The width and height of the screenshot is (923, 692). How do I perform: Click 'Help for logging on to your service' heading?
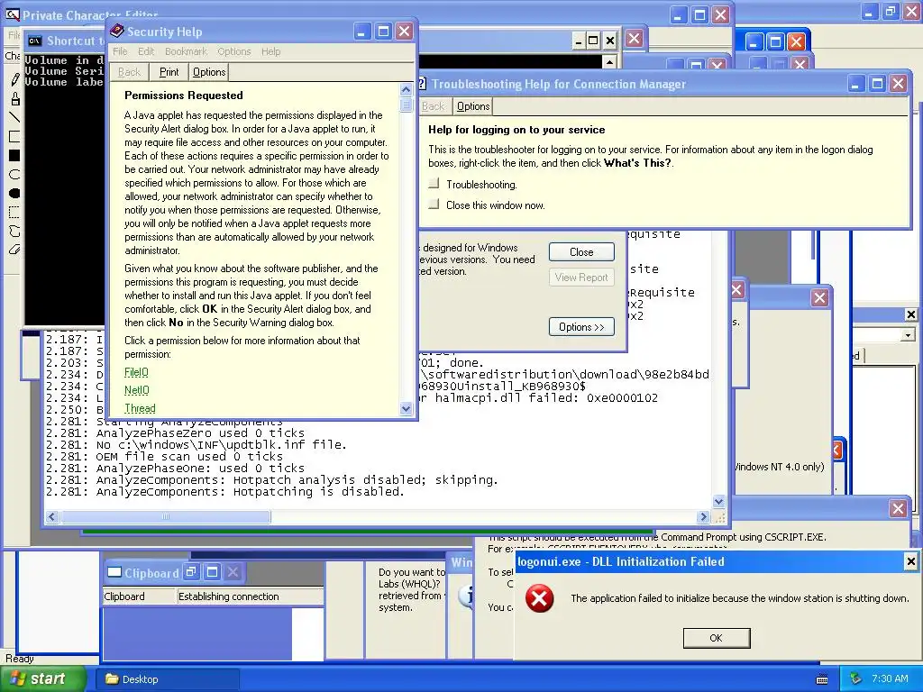pos(516,130)
